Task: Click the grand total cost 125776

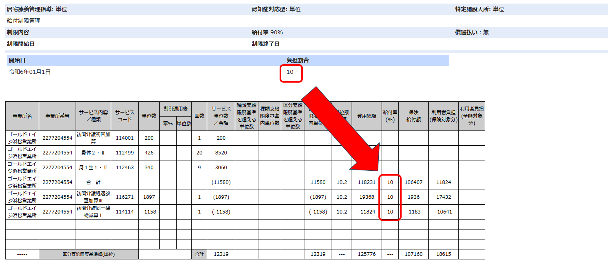Action: pos(366,254)
